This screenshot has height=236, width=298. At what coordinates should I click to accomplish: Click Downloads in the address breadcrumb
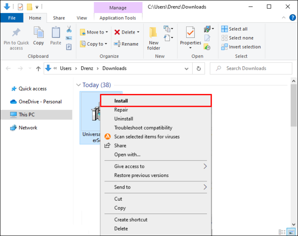coord(114,68)
